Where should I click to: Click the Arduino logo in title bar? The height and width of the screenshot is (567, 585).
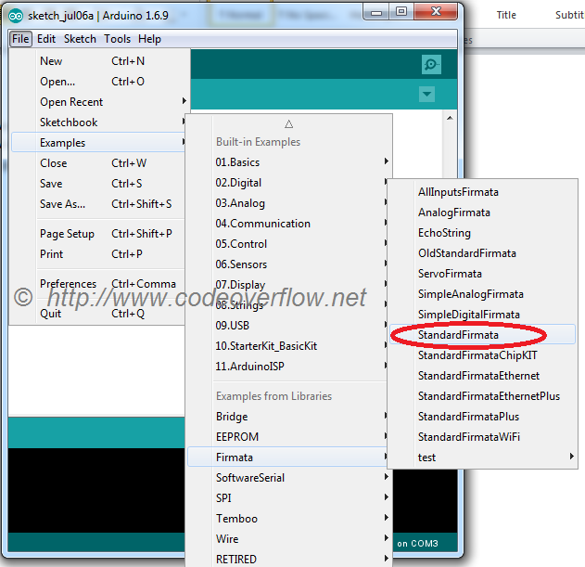pos(16,16)
